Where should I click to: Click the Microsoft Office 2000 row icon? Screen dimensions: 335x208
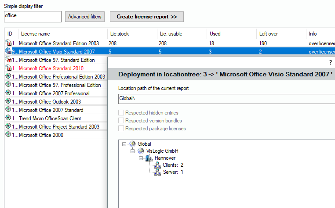(x=8, y=135)
